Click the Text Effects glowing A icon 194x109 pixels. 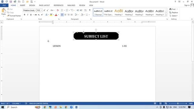pos(46,15)
